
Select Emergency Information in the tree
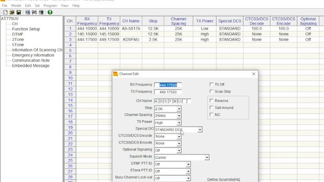coord(33,55)
